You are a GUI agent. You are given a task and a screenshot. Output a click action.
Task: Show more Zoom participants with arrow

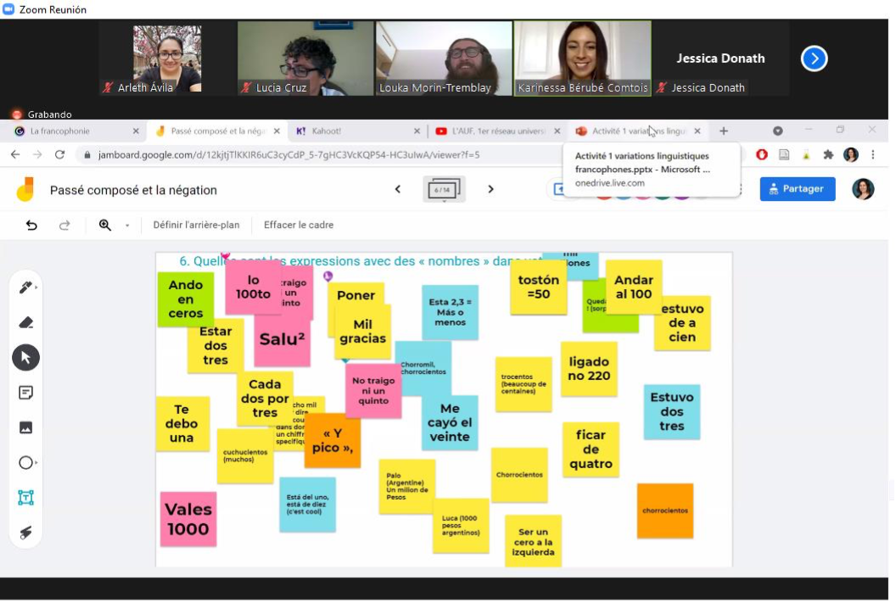tap(814, 59)
